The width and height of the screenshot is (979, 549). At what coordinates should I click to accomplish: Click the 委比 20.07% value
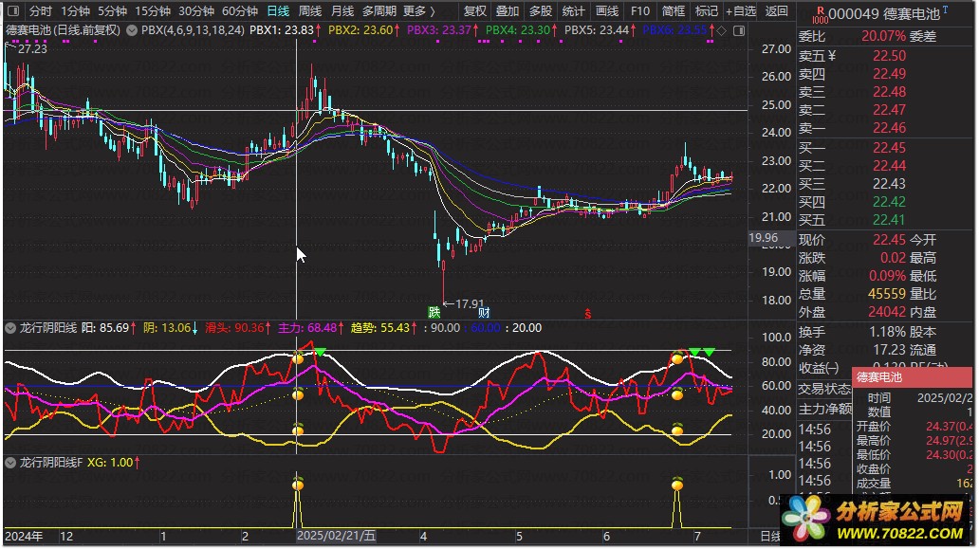pyautogui.click(x=883, y=36)
